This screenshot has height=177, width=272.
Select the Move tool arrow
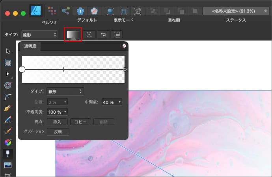(7, 51)
